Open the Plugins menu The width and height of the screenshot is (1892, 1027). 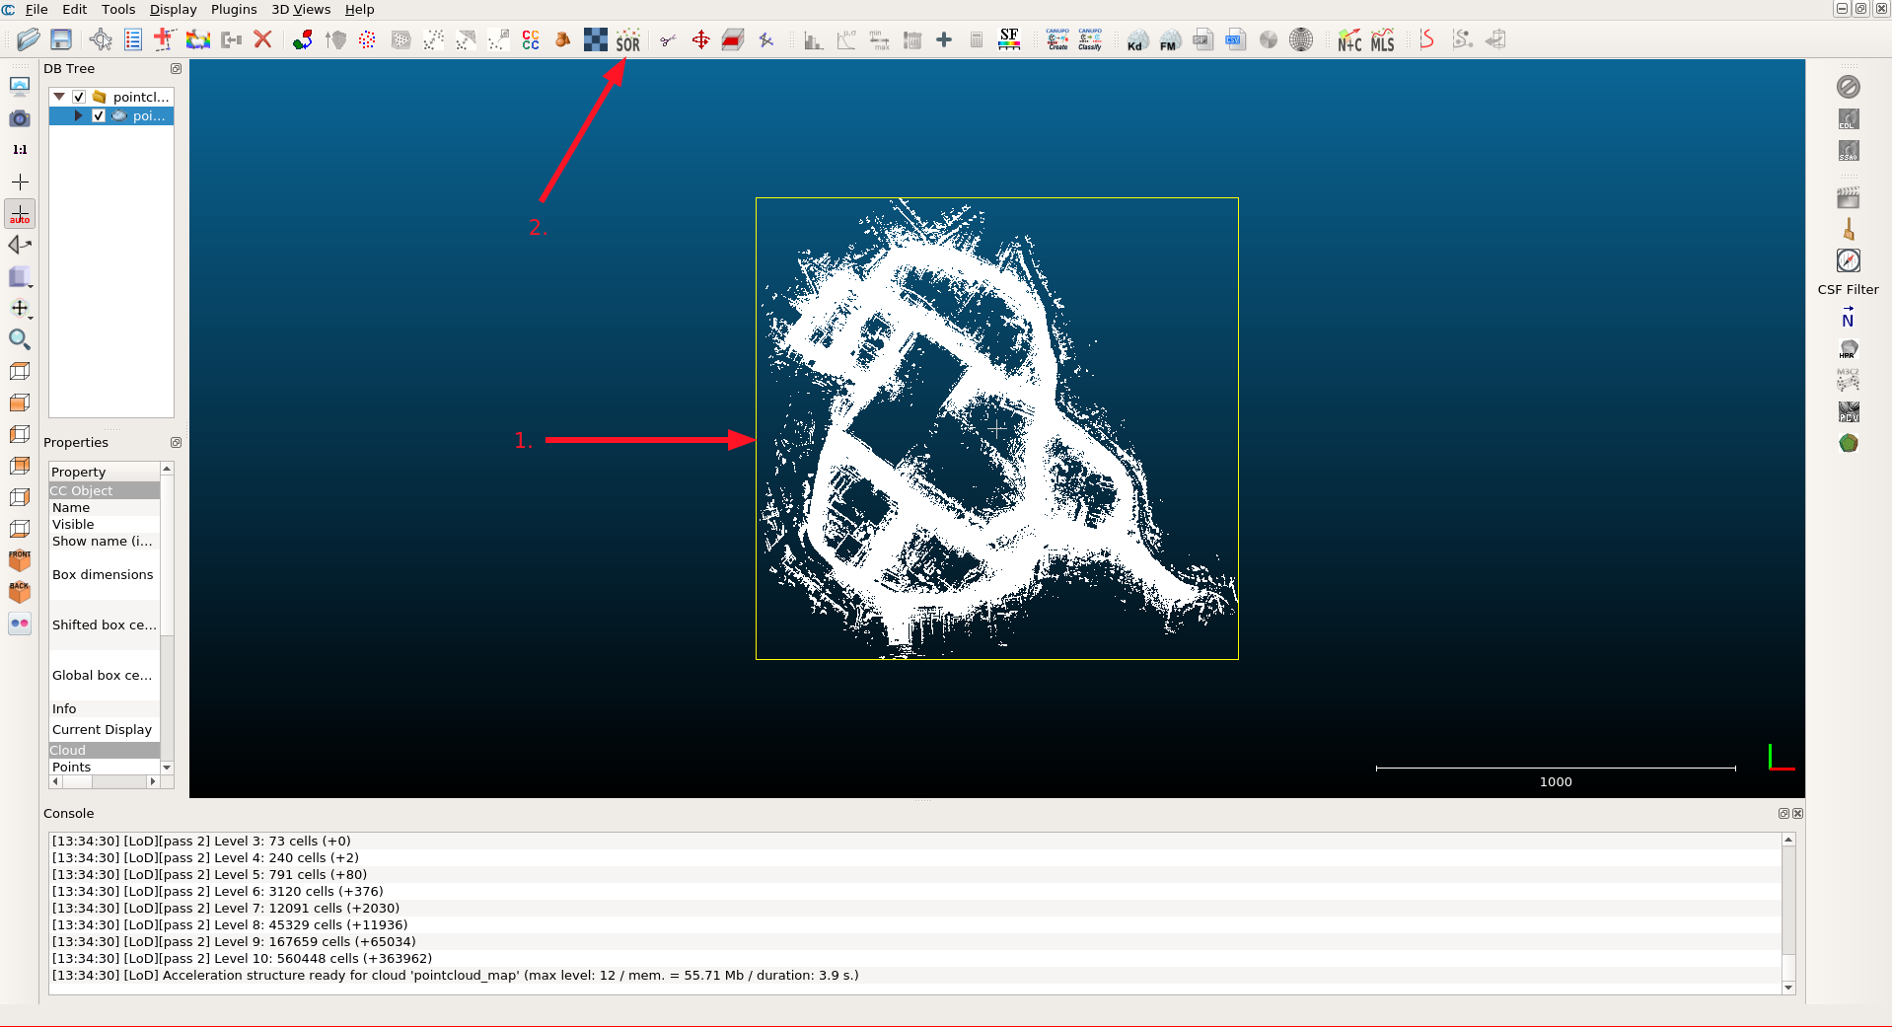234,9
